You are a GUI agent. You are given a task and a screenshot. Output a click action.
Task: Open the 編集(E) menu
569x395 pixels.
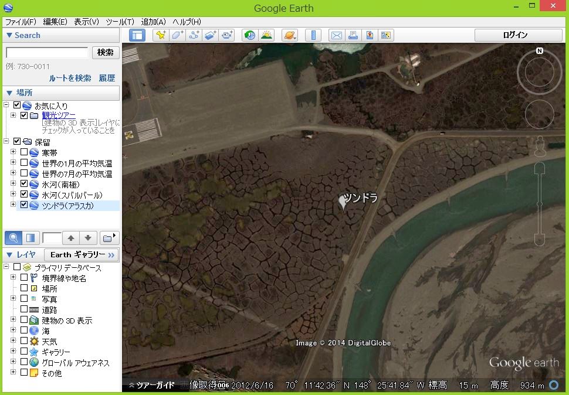pyautogui.click(x=55, y=22)
